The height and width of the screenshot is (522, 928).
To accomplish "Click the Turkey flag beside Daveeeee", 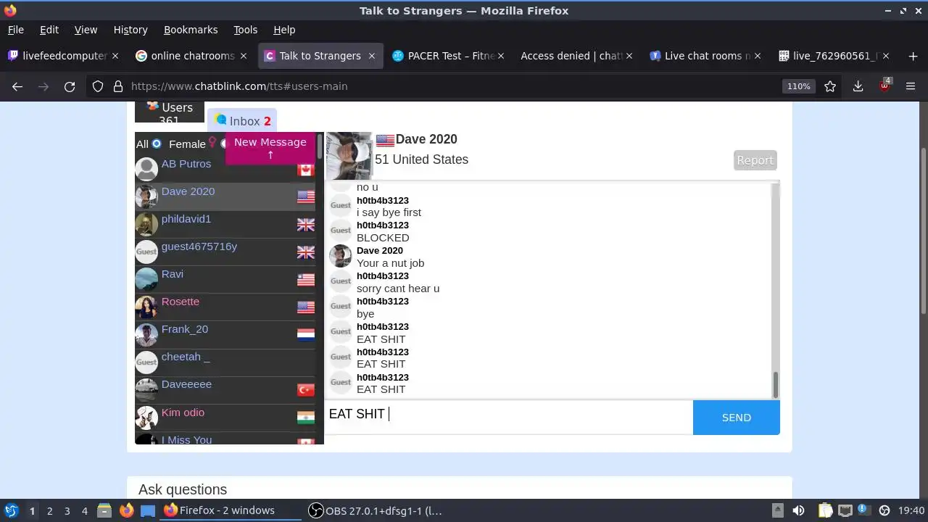I will pos(306,390).
